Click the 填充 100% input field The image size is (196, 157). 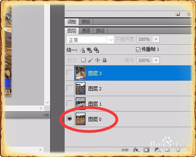point(145,60)
